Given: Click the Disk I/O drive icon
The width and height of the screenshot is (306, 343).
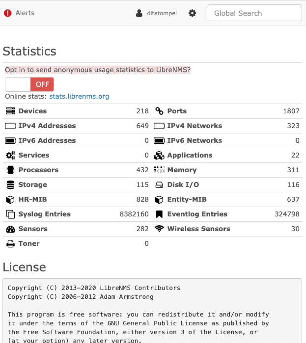Looking at the screenshot, I should pos(159,185).
